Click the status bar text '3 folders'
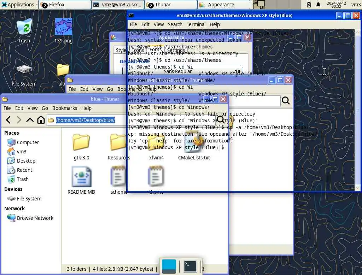This screenshot has width=362, height=275. pyautogui.click(x=76, y=269)
